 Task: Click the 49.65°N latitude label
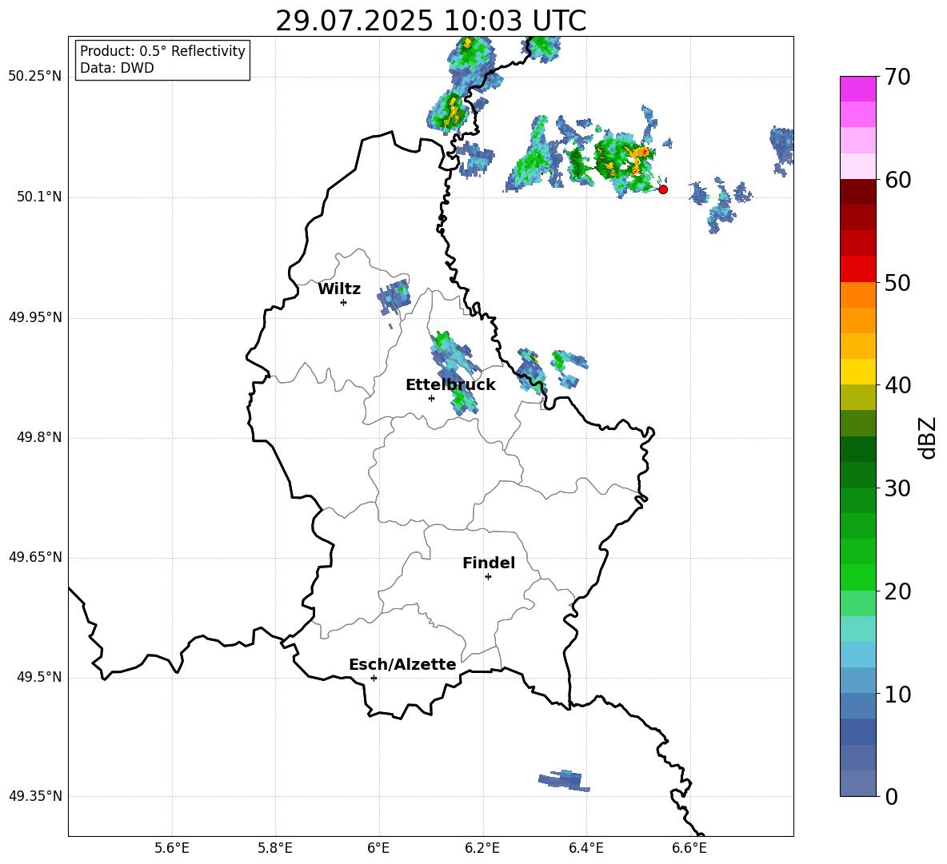[x=35, y=557]
